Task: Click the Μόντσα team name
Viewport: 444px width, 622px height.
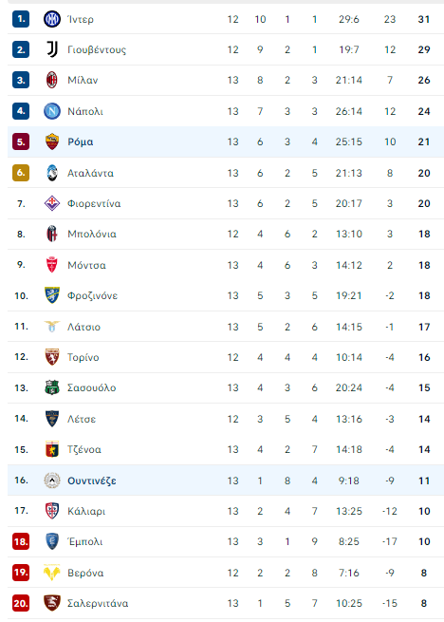Action: [87, 265]
